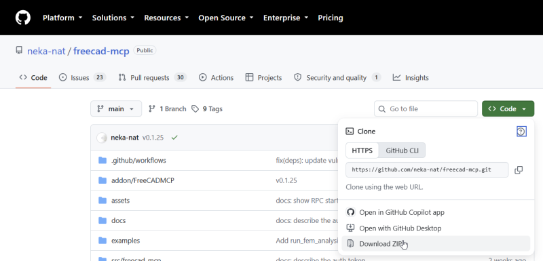Click the terminal icon next to Clone

pyautogui.click(x=350, y=132)
